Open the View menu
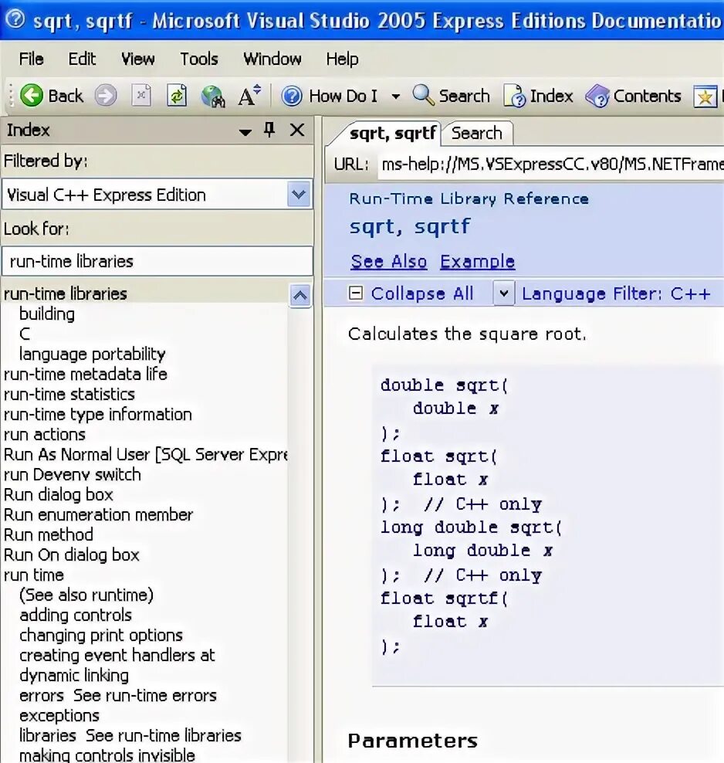The height and width of the screenshot is (763, 724). click(x=137, y=59)
